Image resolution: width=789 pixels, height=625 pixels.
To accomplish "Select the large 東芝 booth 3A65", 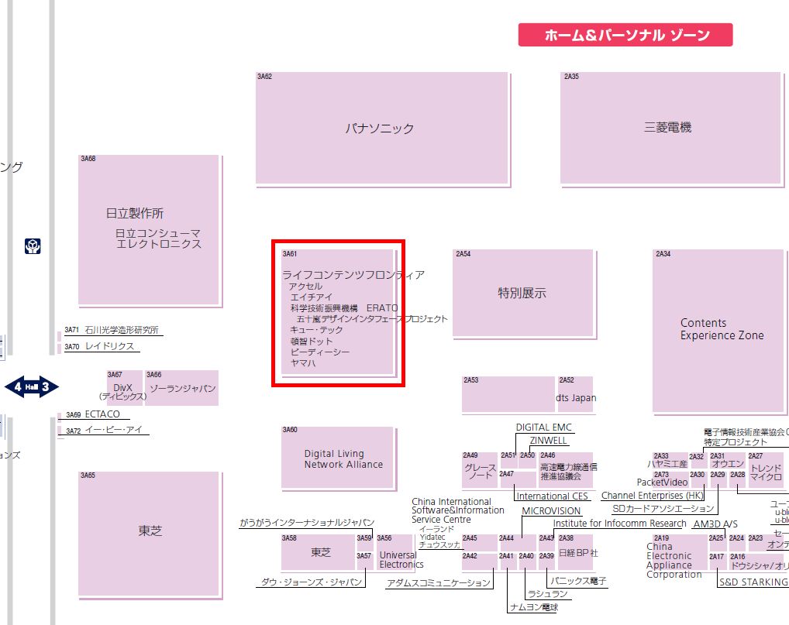I will pos(149,534).
